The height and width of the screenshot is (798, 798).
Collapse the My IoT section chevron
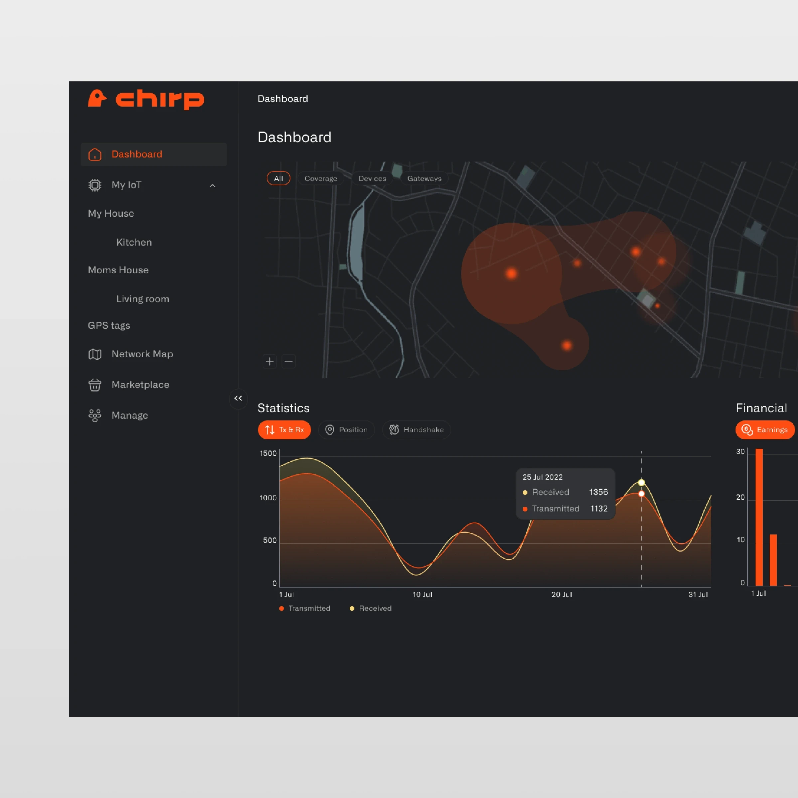pos(213,186)
